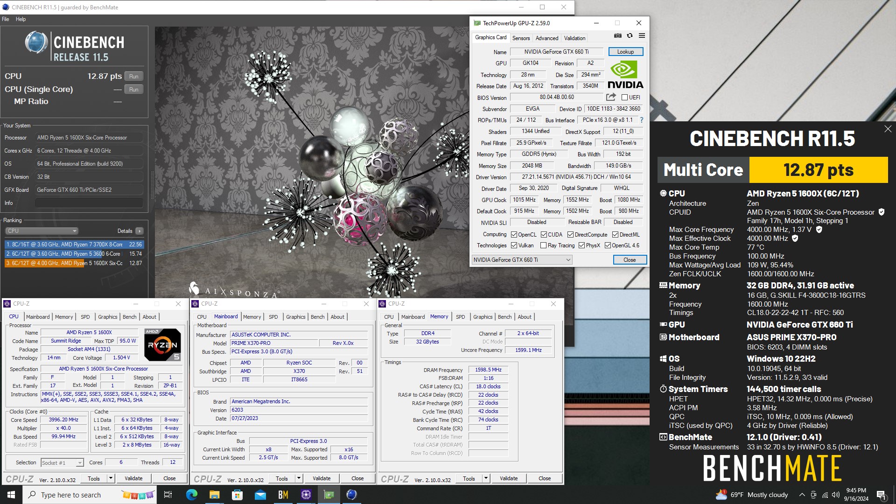Click verified shield next to CPUID
The width and height of the screenshot is (896, 504).
pyautogui.click(x=882, y=212)
